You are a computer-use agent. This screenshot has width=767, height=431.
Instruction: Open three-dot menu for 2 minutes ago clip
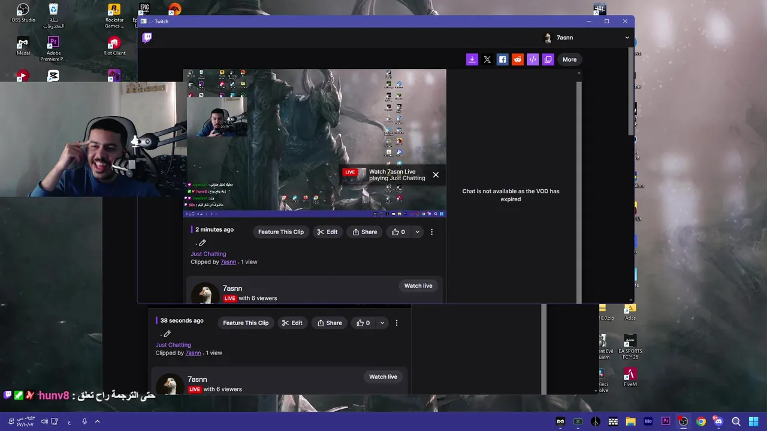click(431, 232)
